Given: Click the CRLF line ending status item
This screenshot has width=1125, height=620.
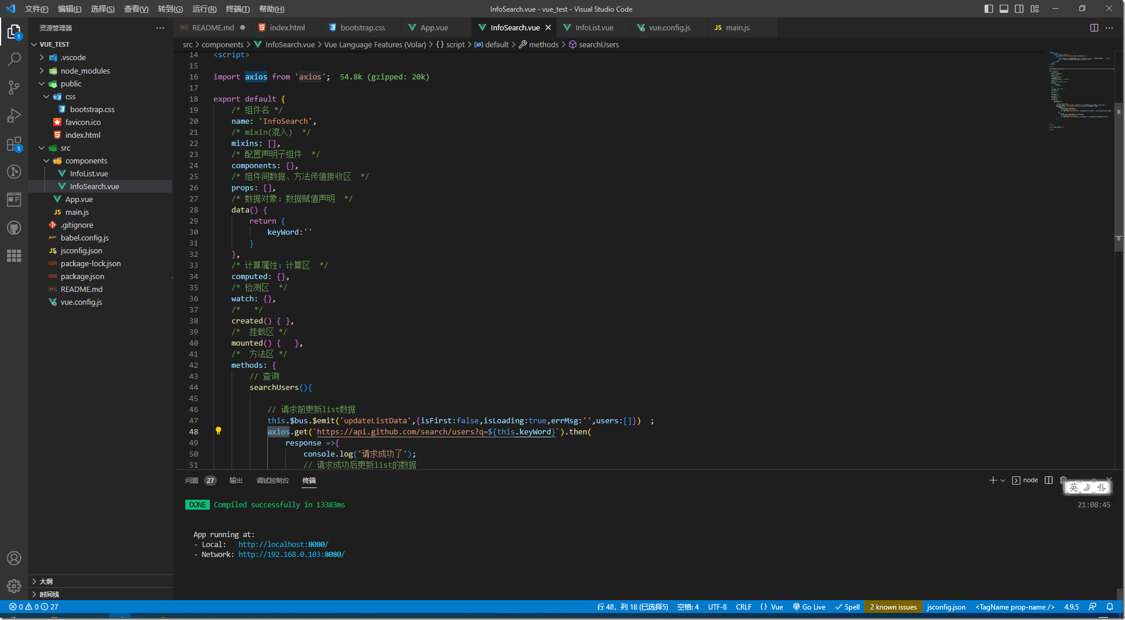Looking at the screenshot, I should click(744, 607).
